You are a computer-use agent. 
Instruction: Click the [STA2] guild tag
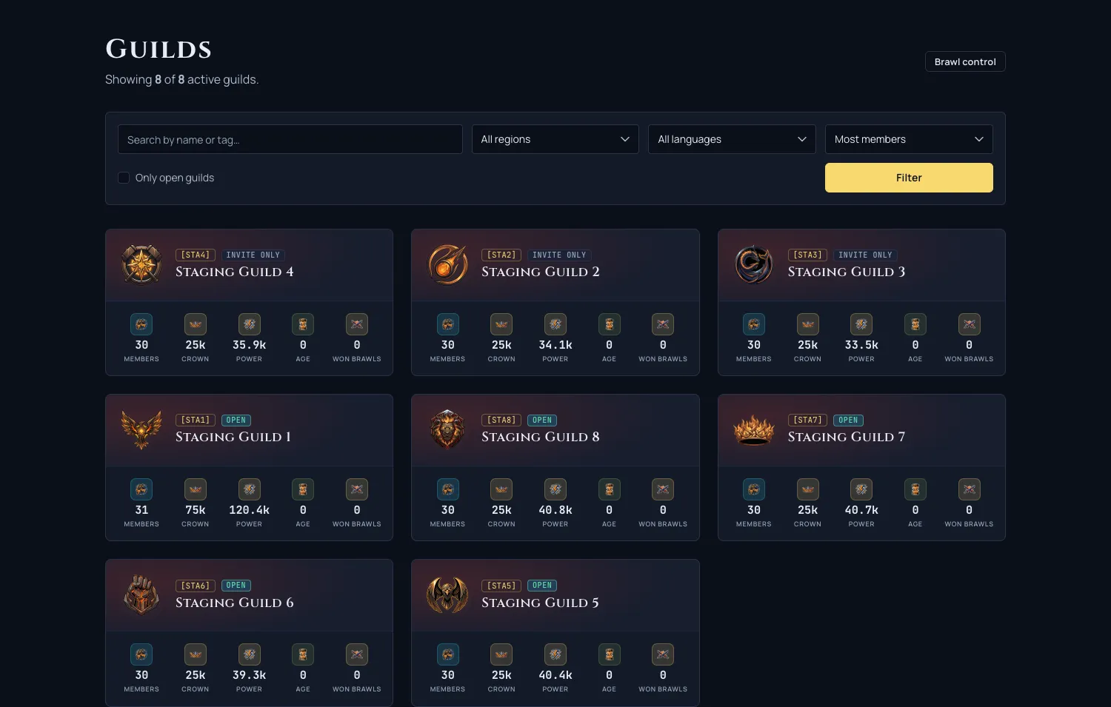[x=501, y=255]
